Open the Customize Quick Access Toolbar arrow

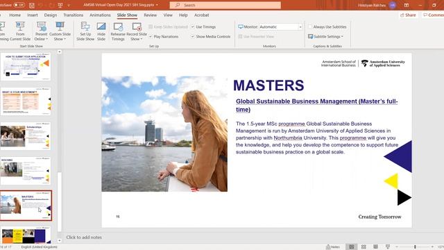coord(69,5)
